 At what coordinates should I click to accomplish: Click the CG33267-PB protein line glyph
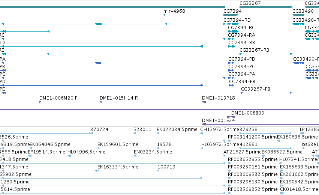266,93
